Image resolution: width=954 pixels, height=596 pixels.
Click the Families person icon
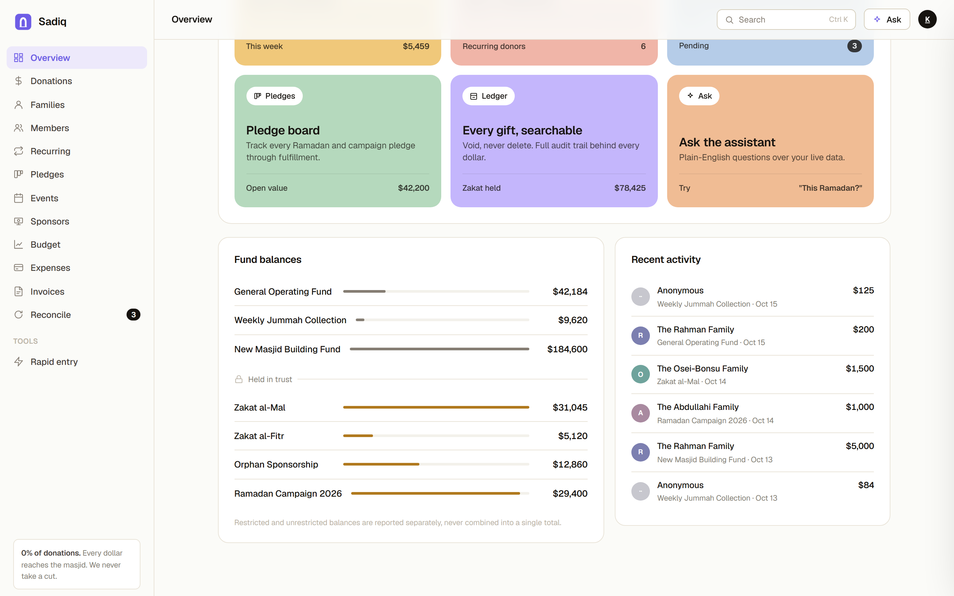(x=19, y=105)
